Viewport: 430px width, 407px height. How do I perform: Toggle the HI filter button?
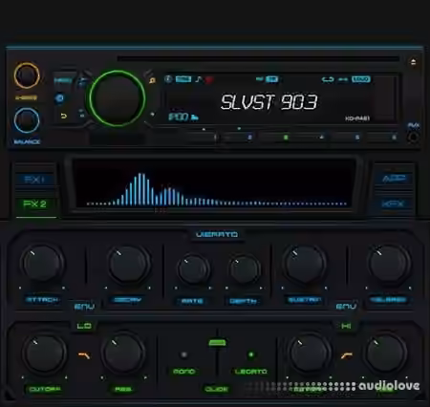[x=346, y=326]
